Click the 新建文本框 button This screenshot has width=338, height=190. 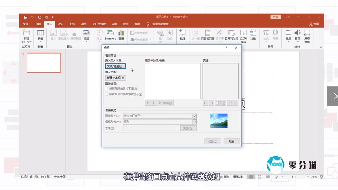tap(115, 78)
